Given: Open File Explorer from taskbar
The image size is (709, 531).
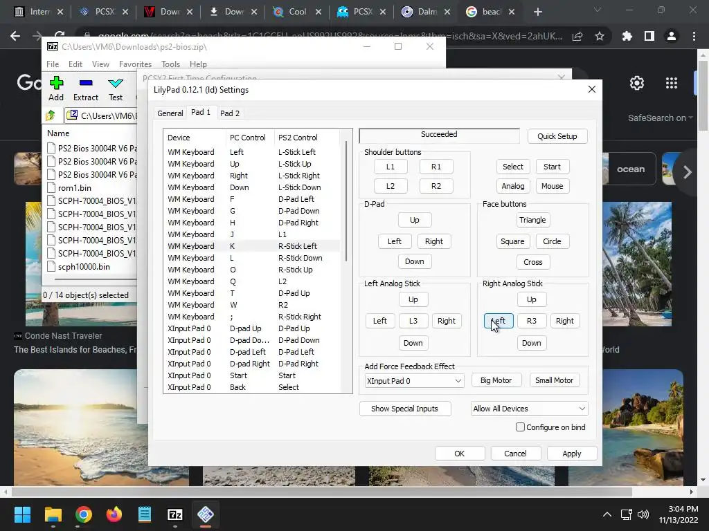Looking at the screenshot, I should point(53,514).
